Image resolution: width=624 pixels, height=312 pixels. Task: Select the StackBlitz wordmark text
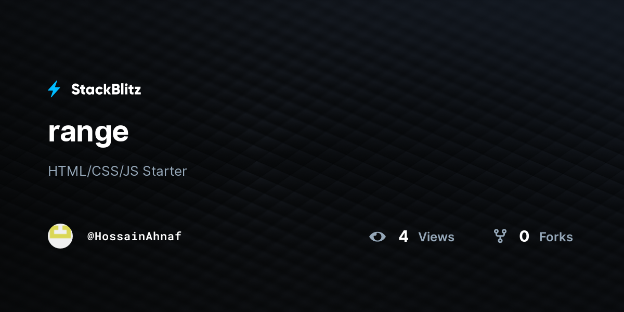pos(106,89)
